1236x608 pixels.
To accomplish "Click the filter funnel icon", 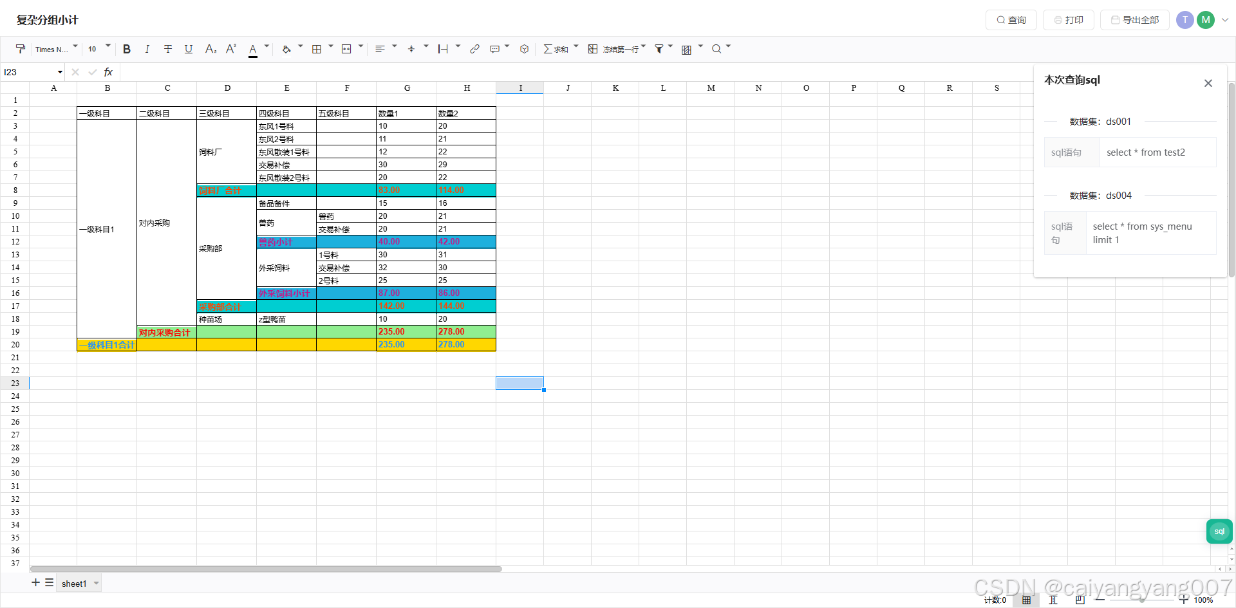I will [x=659, y=49].
